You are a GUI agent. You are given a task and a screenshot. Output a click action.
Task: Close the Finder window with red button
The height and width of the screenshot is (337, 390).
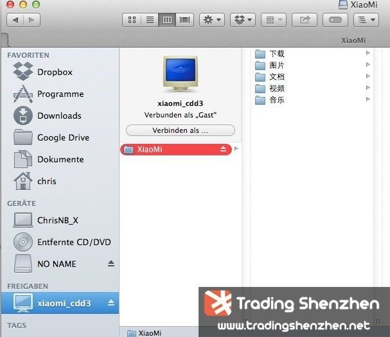[10, 4]
